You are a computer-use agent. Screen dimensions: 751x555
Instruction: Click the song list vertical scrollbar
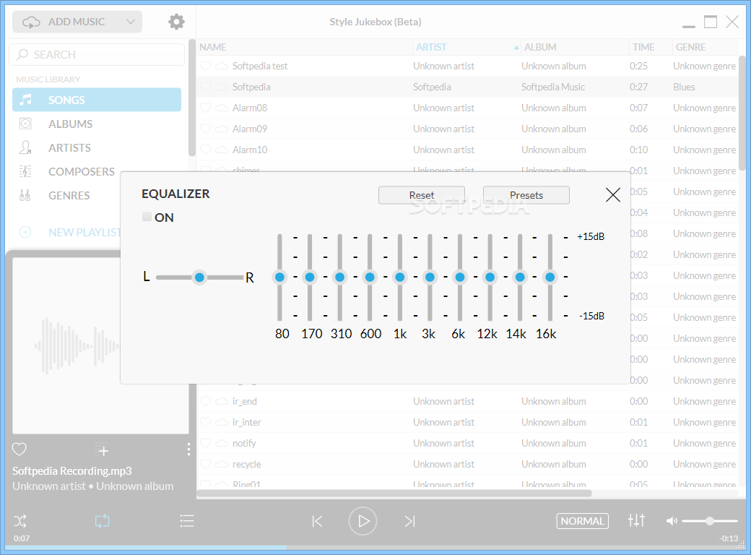pyautogui.click(x=742, y=113)
